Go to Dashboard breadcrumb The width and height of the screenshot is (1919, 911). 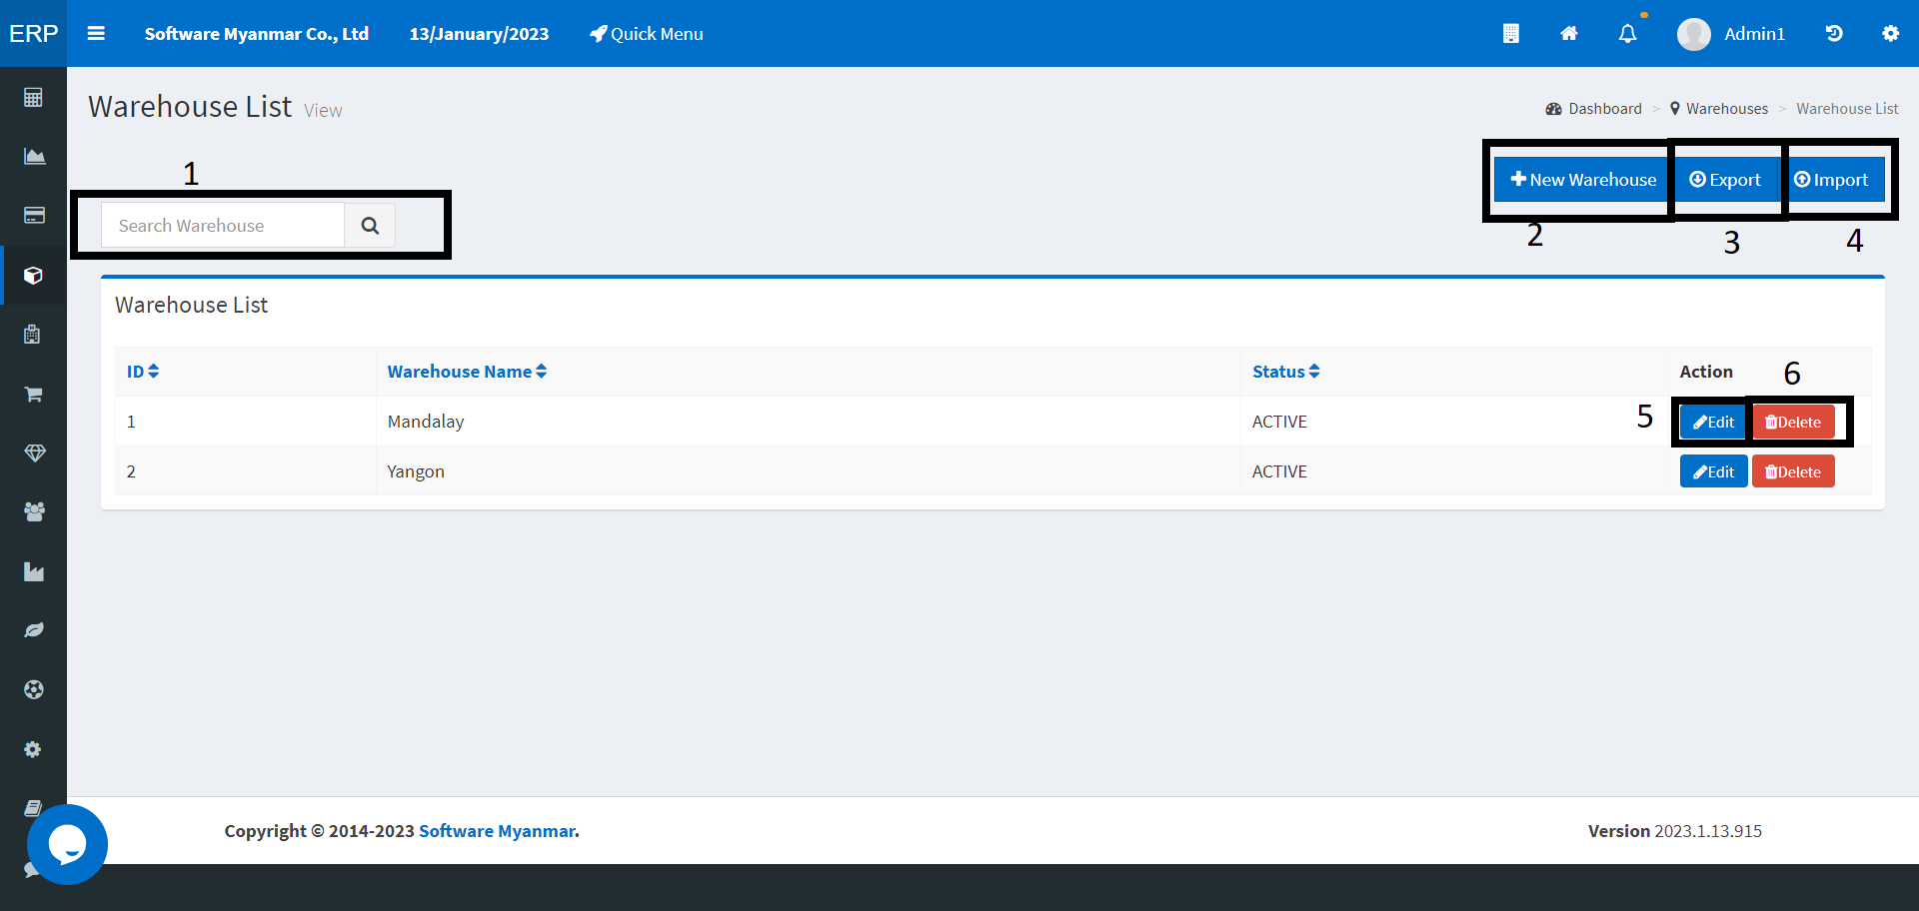[x=1593, y=109]
